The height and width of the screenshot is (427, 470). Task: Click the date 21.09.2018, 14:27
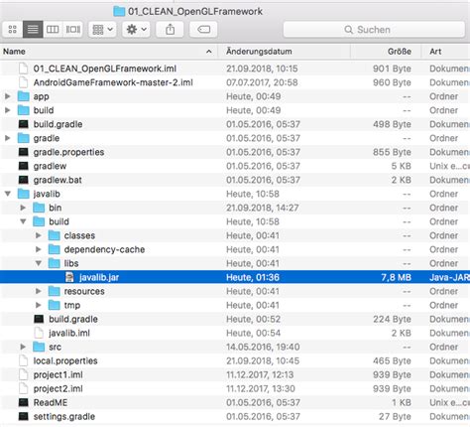point(263,208)
